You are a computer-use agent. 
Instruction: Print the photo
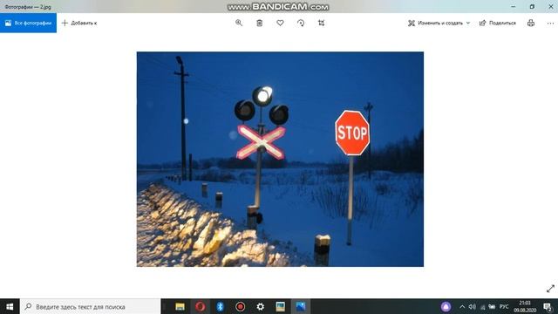point(531,24)
